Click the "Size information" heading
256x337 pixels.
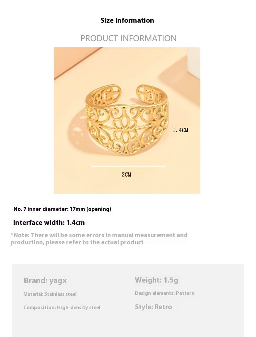(127, 20)
